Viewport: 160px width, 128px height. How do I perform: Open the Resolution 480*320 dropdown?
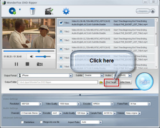point(31,104)
